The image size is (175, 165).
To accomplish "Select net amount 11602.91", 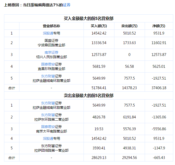I will tap(159, 43).
